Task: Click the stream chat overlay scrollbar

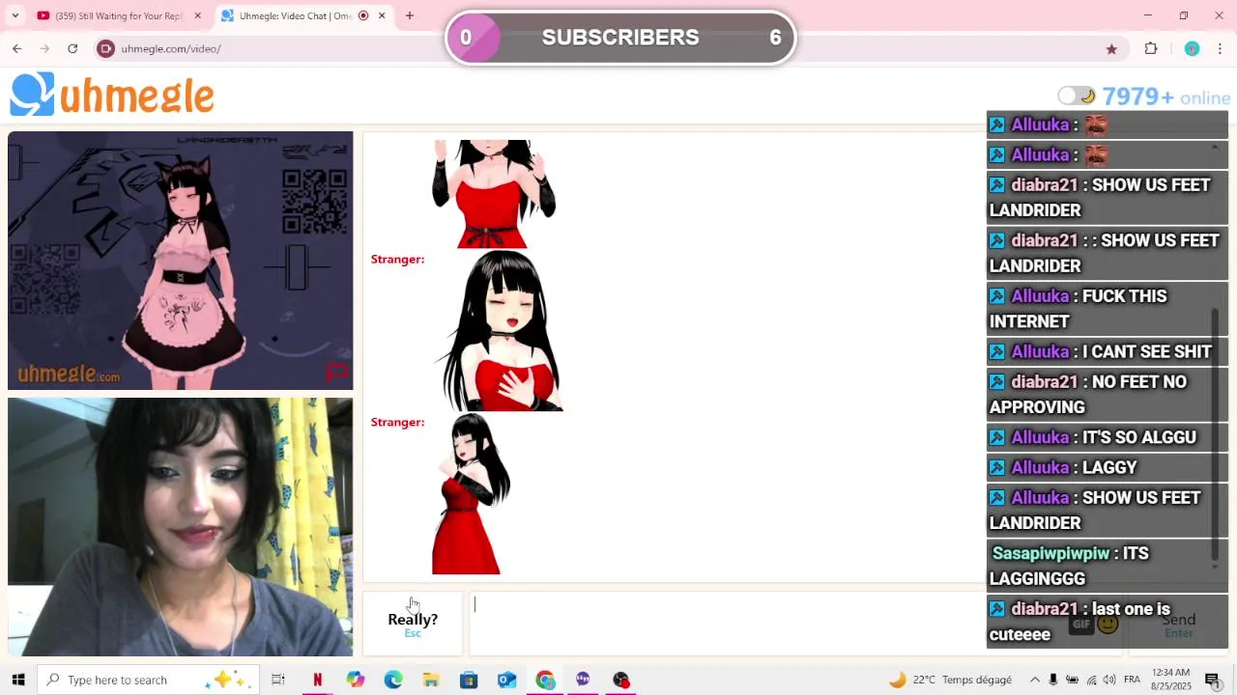Action: click(x=1216, y=434)
